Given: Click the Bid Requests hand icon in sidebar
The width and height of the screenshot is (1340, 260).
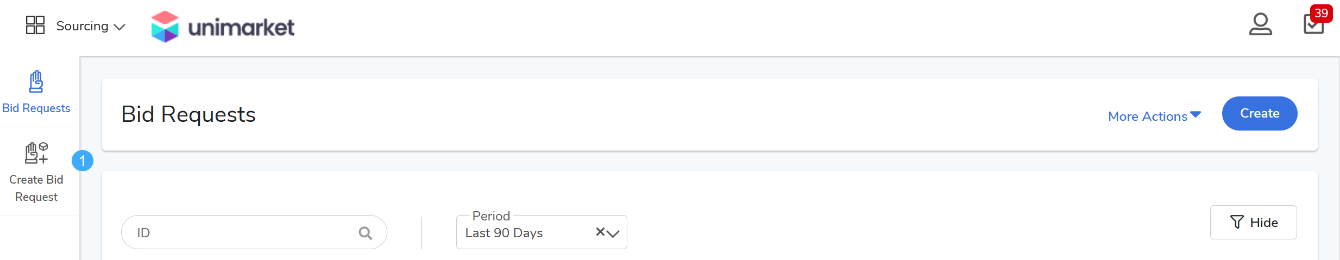Looking at the screenshot, I should click(x=36, y=82).
